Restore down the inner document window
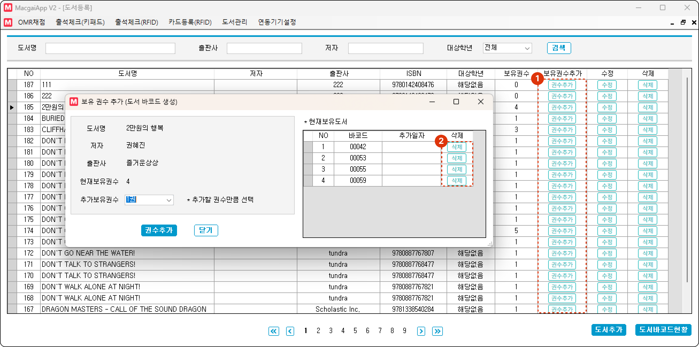The height and width of the screenshot is (347, 699). tap(683, 22)
